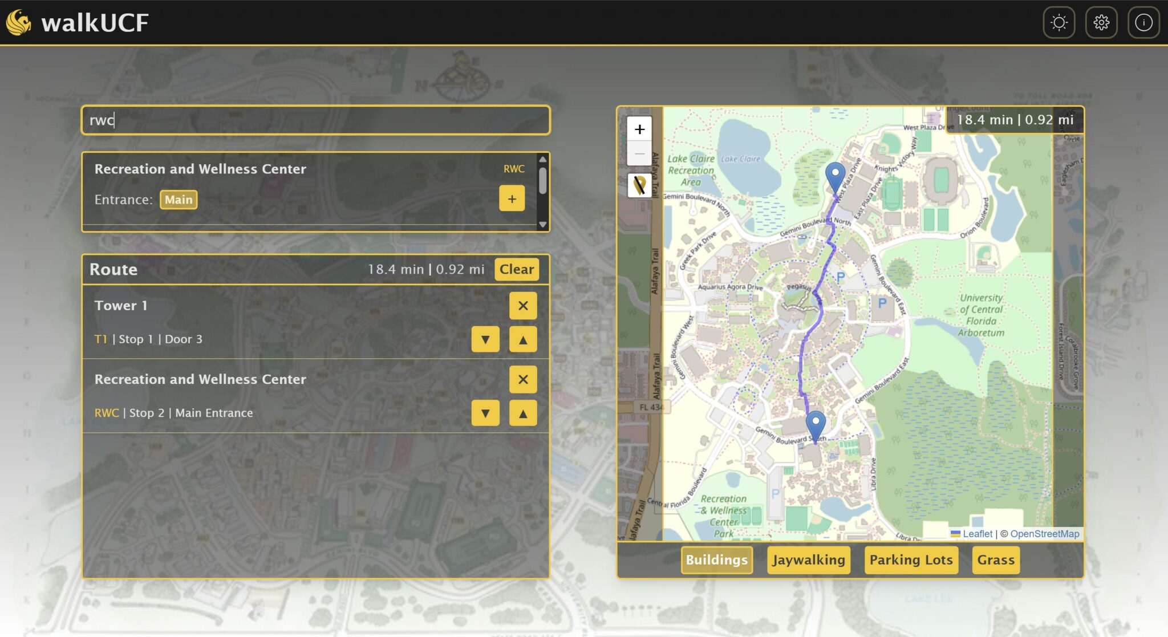Remove Tower 1 from the route
The image size is (1168, 637).
point(523,306)
